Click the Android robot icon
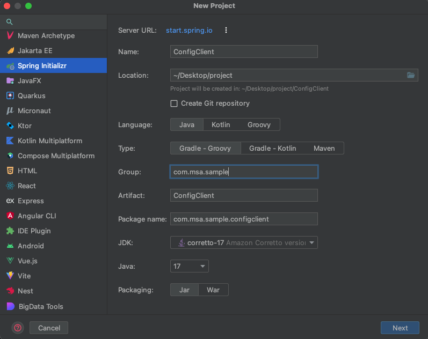This screenshot has height=339, width=428. (x=10, y=246)
